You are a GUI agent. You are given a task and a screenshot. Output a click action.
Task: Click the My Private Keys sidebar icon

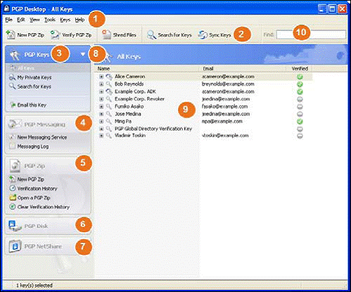click(x=12, y=77)
